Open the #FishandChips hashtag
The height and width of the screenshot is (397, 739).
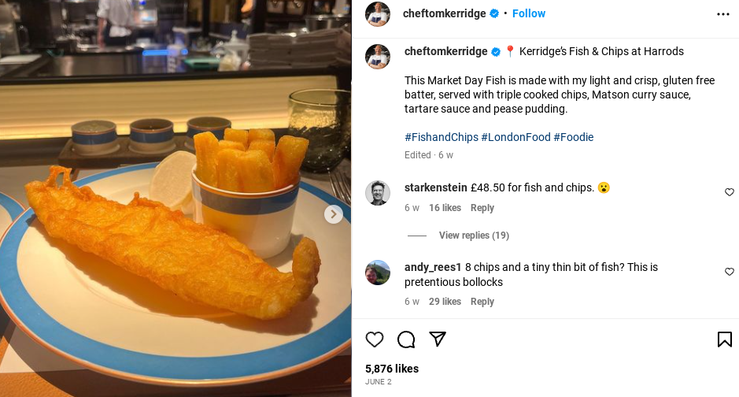[x=441, y=137]
